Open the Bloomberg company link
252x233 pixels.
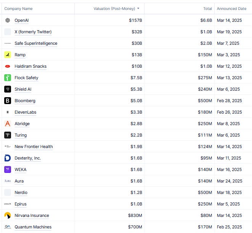(x=25, y=101)
